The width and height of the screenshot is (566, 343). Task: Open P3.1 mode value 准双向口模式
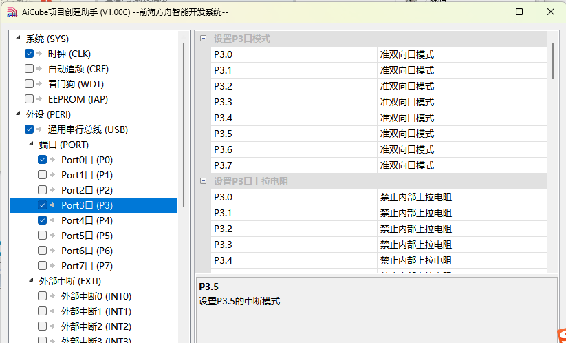462,70
